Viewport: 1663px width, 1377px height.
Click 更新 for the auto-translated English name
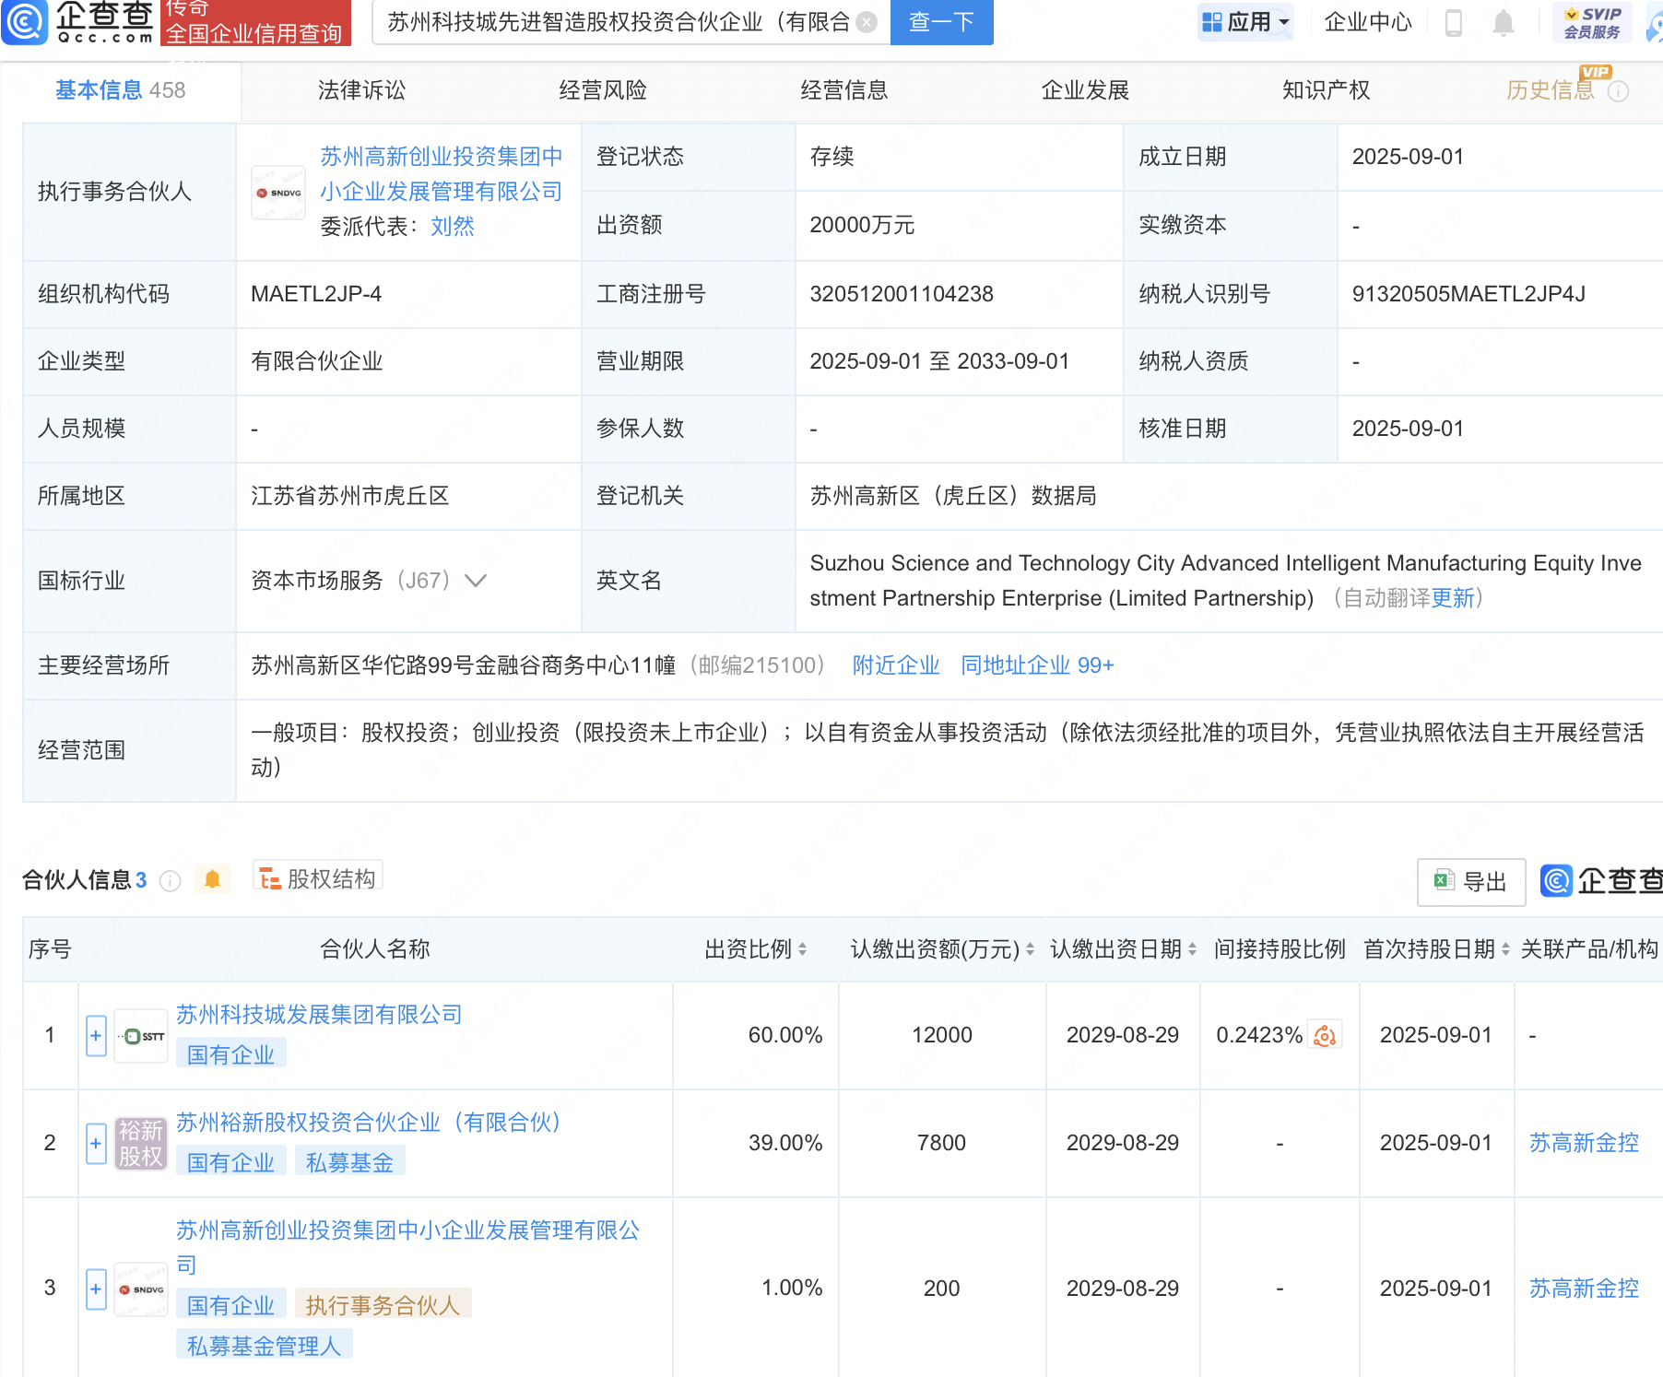click(x=1453, y=598)
